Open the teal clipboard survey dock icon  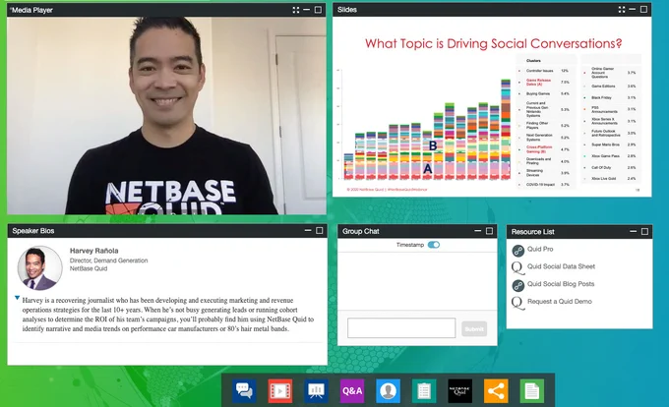coord(424,390)
